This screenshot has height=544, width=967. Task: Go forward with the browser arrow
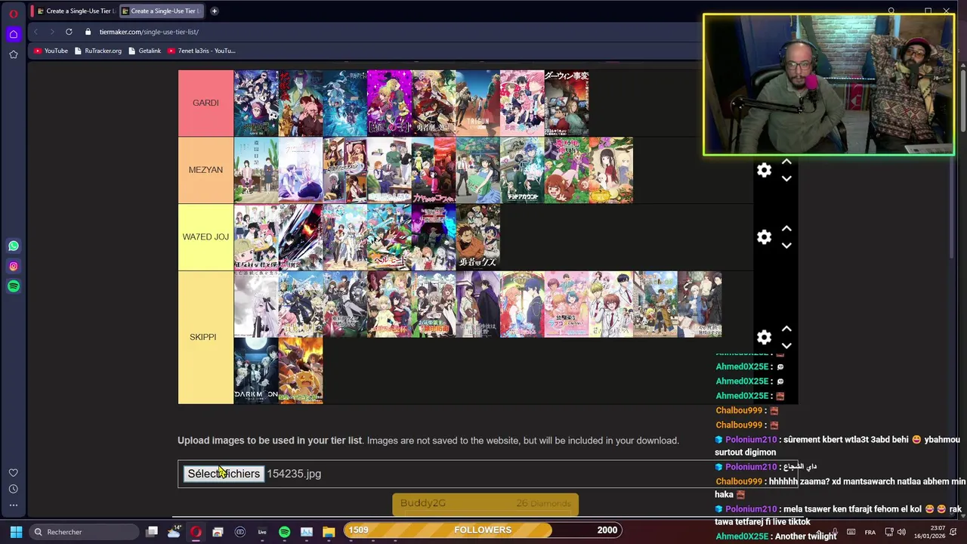(52, 32)
